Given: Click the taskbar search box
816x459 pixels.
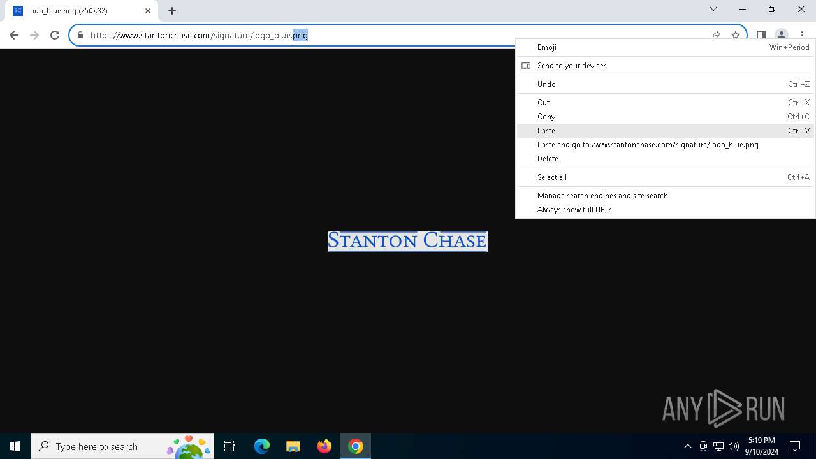Looking at the screenshot, I should point(123,446).
